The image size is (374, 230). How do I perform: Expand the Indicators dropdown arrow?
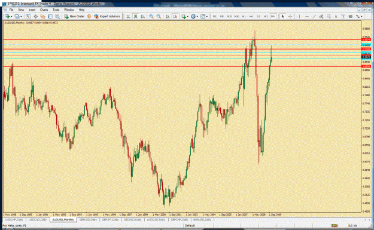187,17
